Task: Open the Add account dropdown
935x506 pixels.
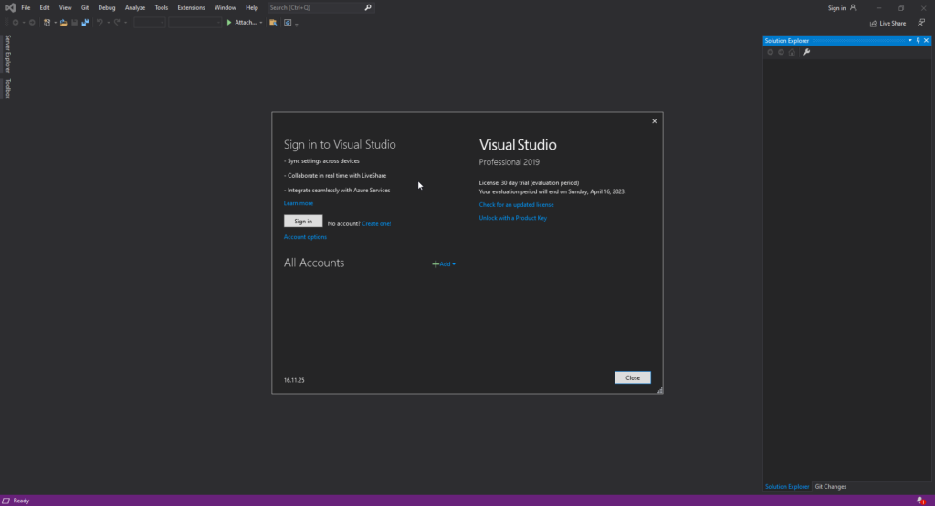Action: point(444,263)
